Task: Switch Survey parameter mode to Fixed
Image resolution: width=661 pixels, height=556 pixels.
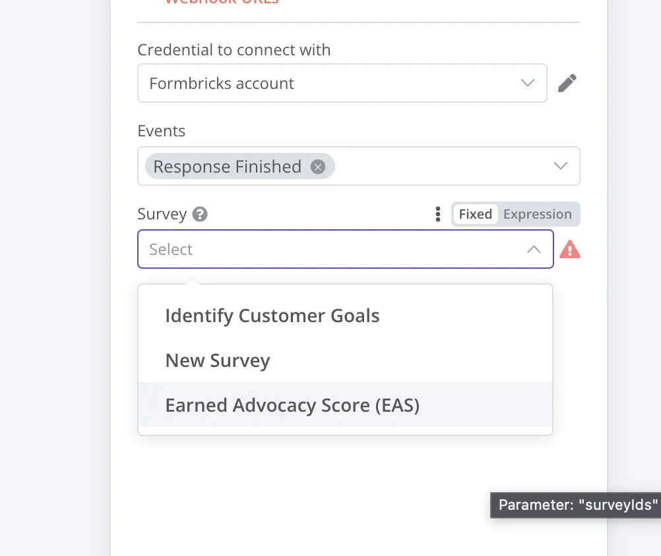Action: [476, 214]
